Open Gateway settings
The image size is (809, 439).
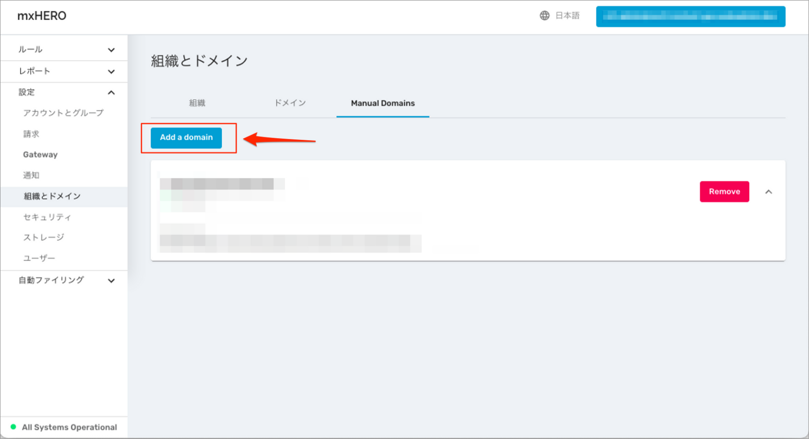point(40,154)
